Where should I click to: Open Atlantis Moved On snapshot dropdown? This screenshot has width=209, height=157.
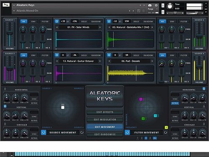coord(14,11)
